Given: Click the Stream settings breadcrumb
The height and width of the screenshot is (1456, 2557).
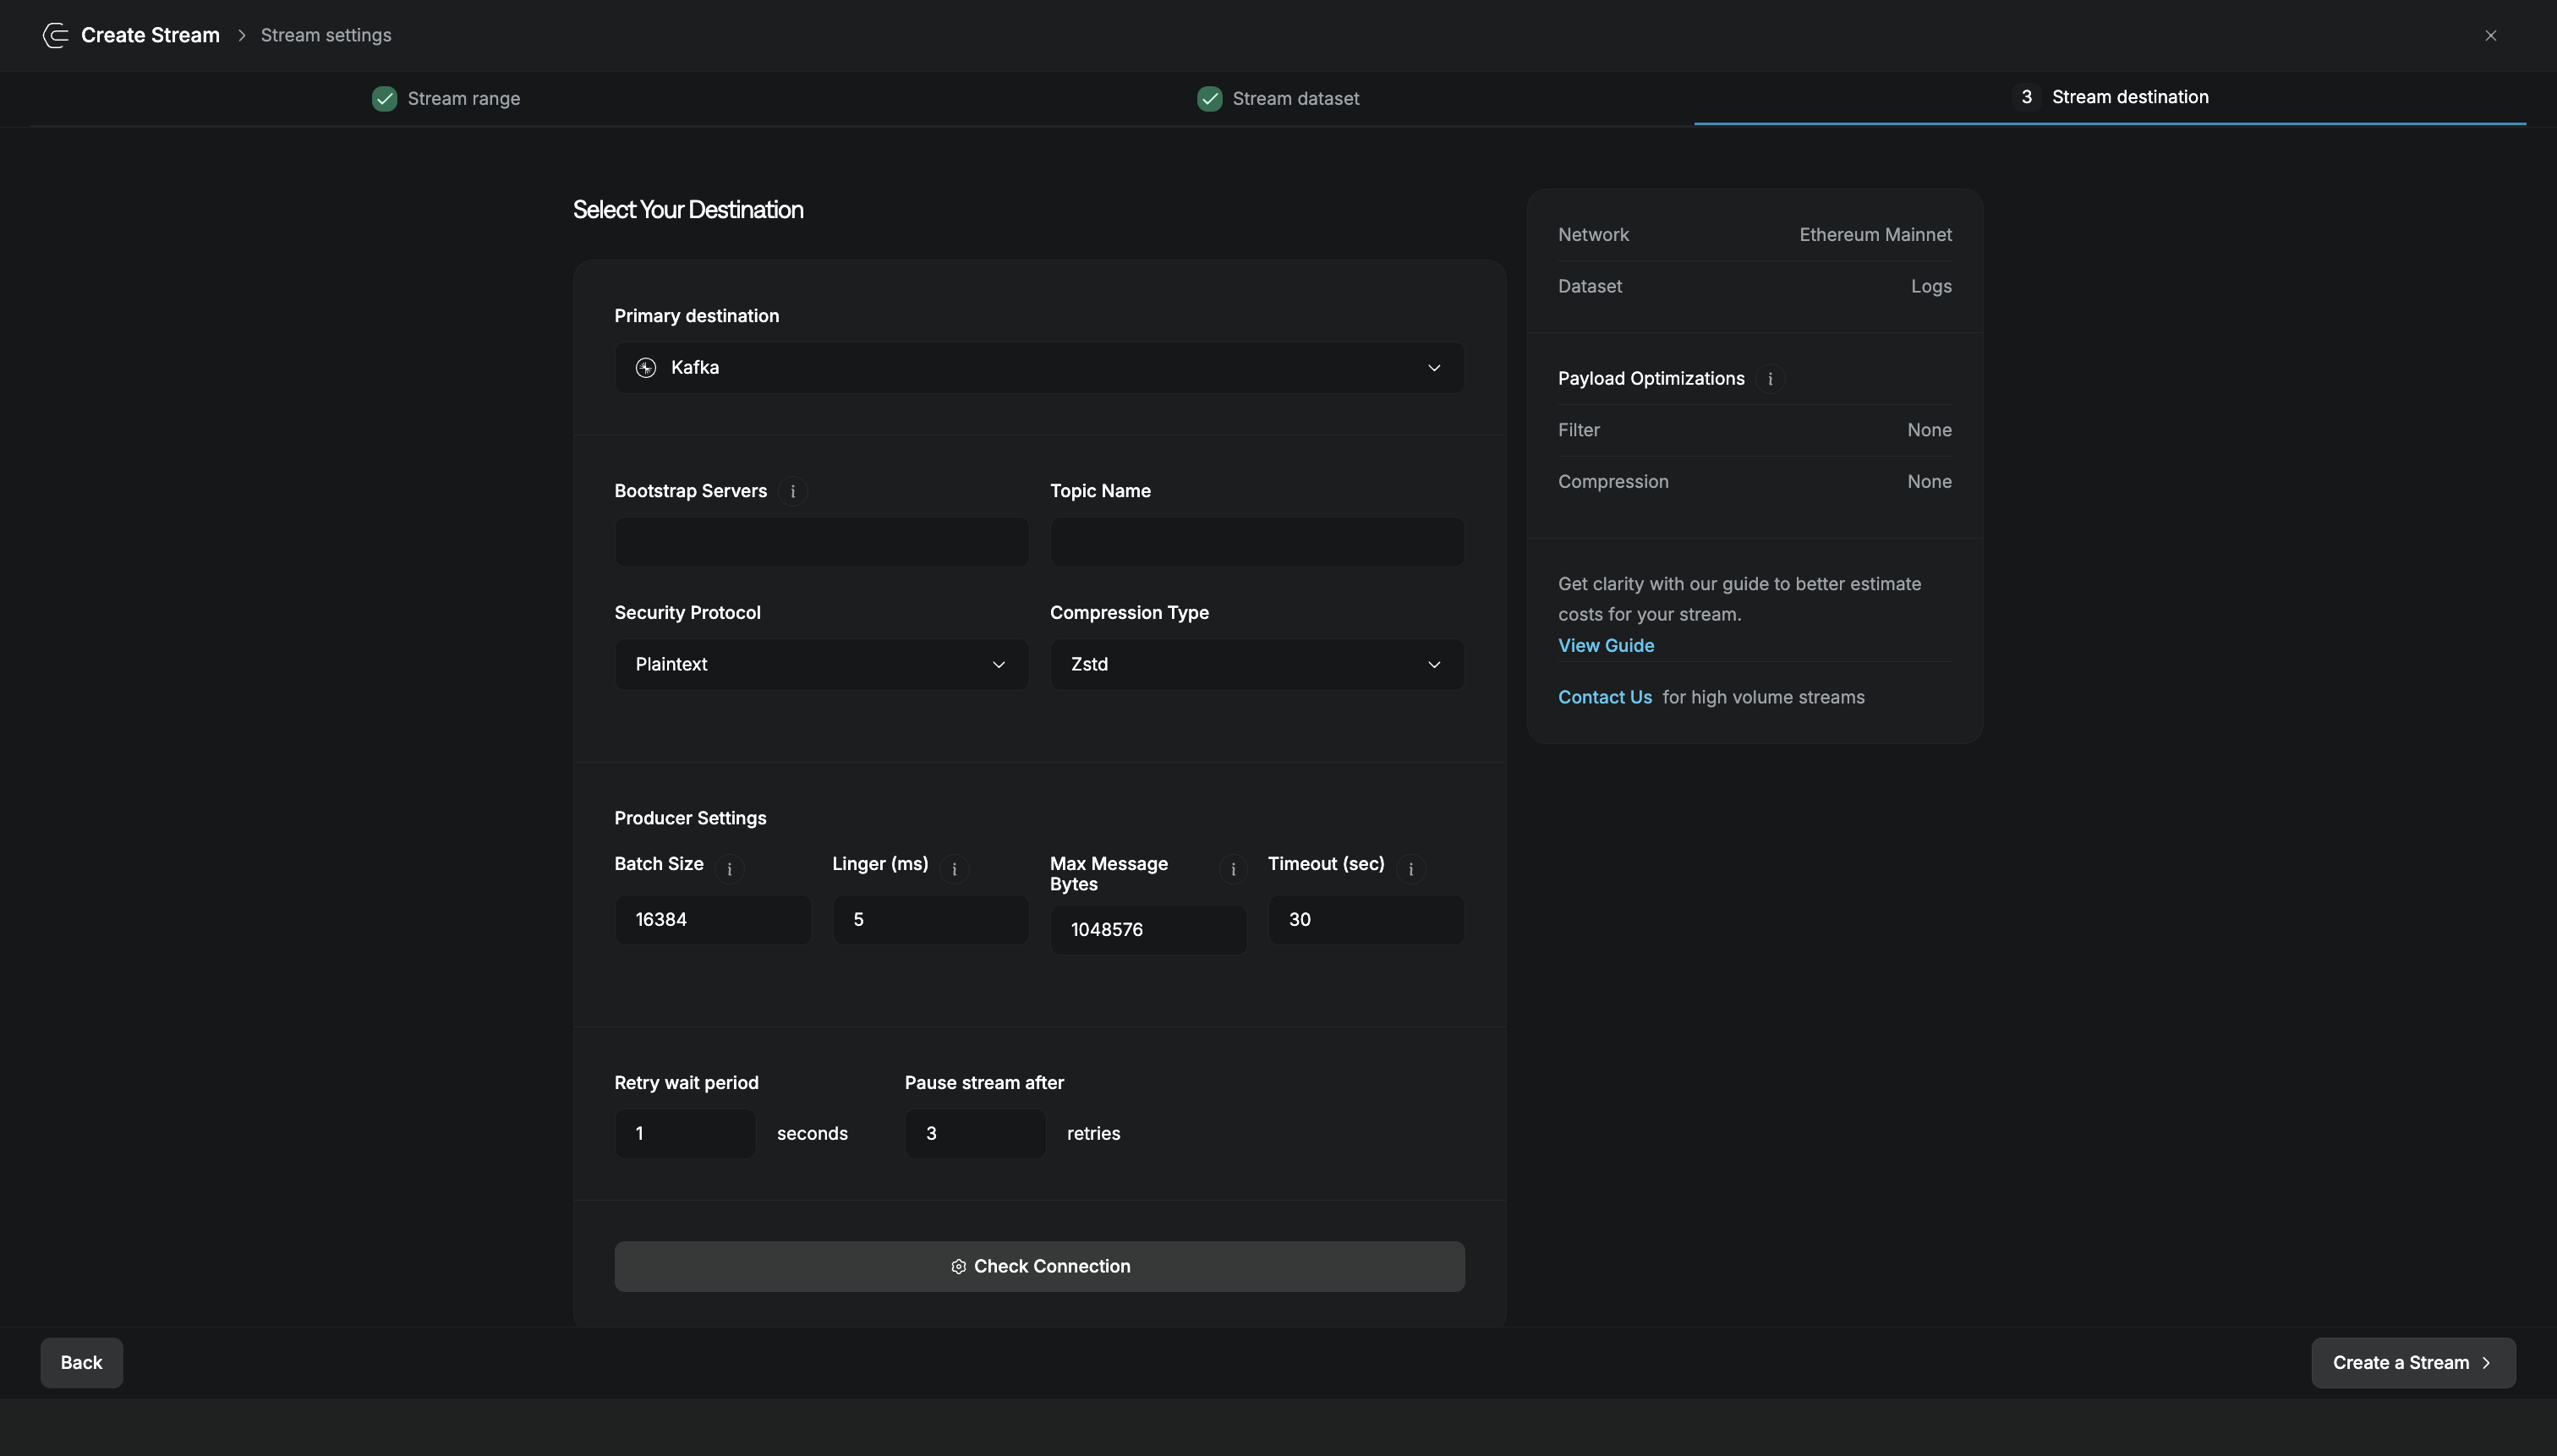Looking at the screenshot, I should [x=326, y=35].
